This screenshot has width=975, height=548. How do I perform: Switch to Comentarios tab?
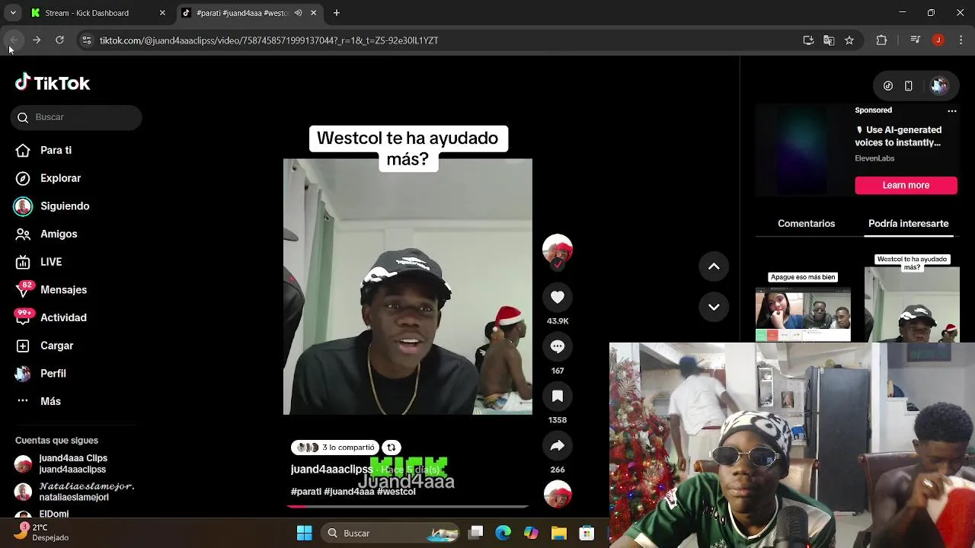pos(806,224)
